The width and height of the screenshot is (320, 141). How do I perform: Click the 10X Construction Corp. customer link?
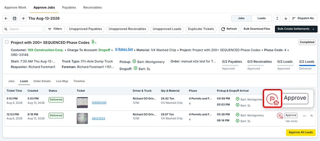[46, 50]
